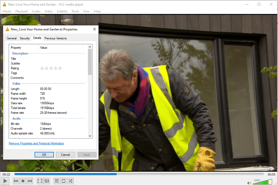Minimize the VLC media player window
Viewport: 278px width, 186px height.
(x=247, y=4)
